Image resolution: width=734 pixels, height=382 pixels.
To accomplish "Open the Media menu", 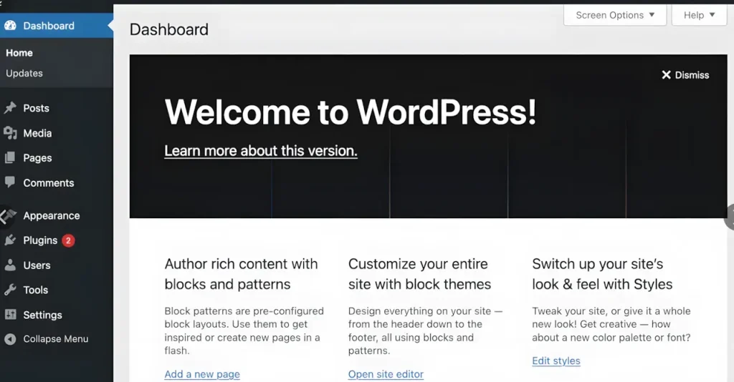I will (37, 133).
